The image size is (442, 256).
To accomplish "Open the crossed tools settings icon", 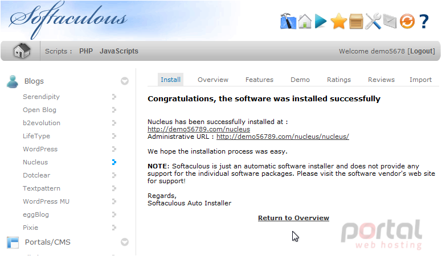I will [x=373, y=21].
